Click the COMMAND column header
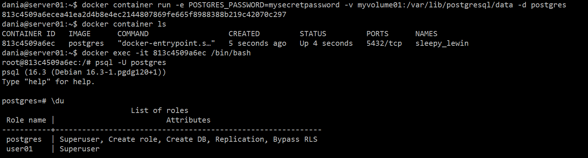Screen dimensions: 588x158 click(133, 34)
